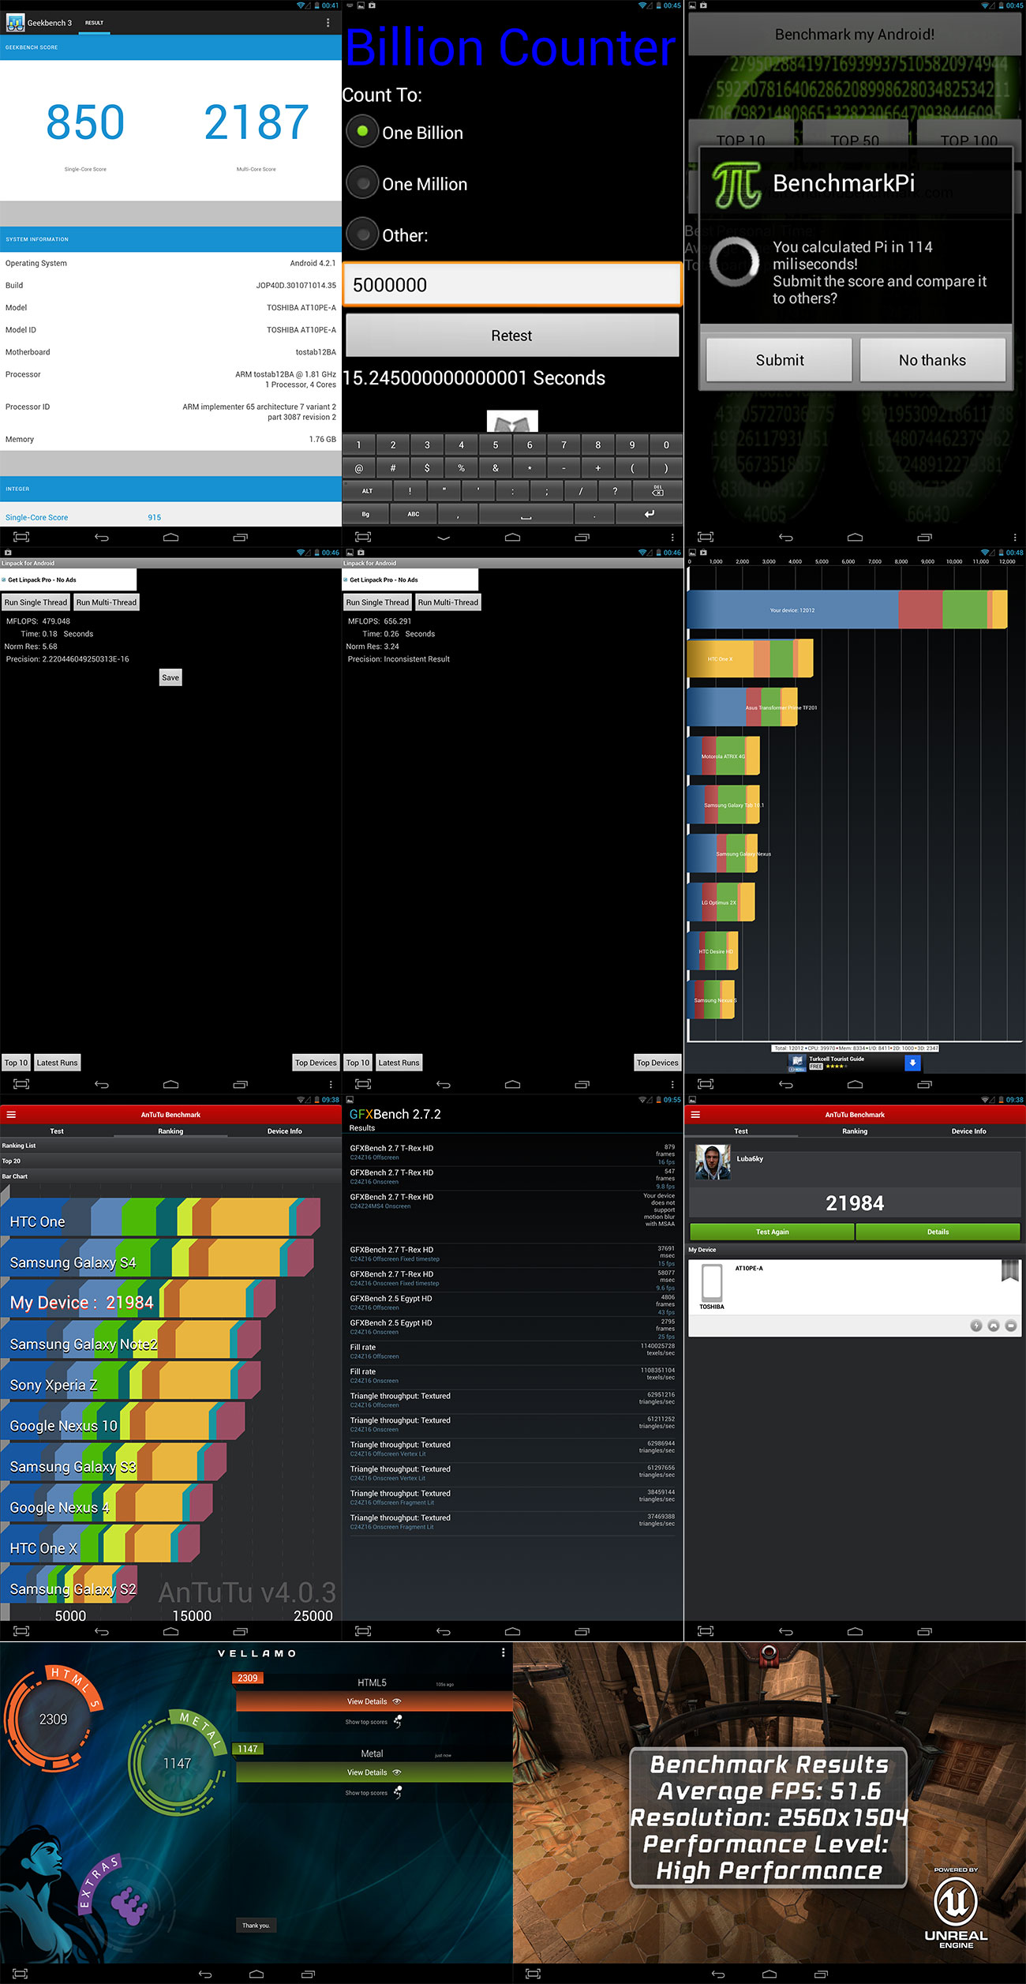This screenshot has height=1984, width=1026.
Task: Click the count input field showing 5000000
Action: click(x=512, y=285)
